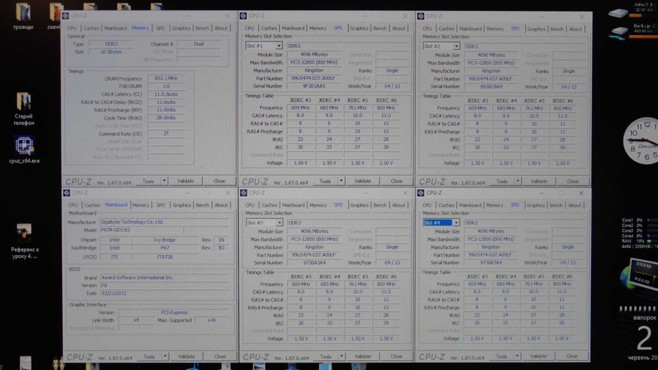
Task: Click the Model P67A-UD5-B3 field
Action: click(141, 230)
